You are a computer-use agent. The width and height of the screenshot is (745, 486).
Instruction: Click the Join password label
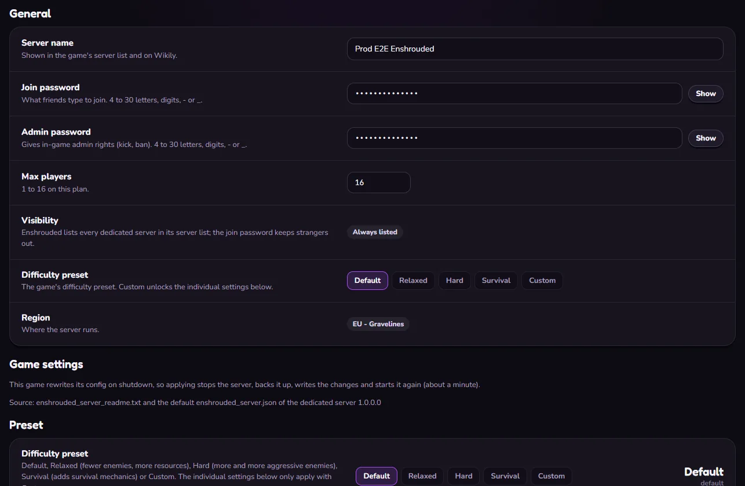tap(50, 87)
